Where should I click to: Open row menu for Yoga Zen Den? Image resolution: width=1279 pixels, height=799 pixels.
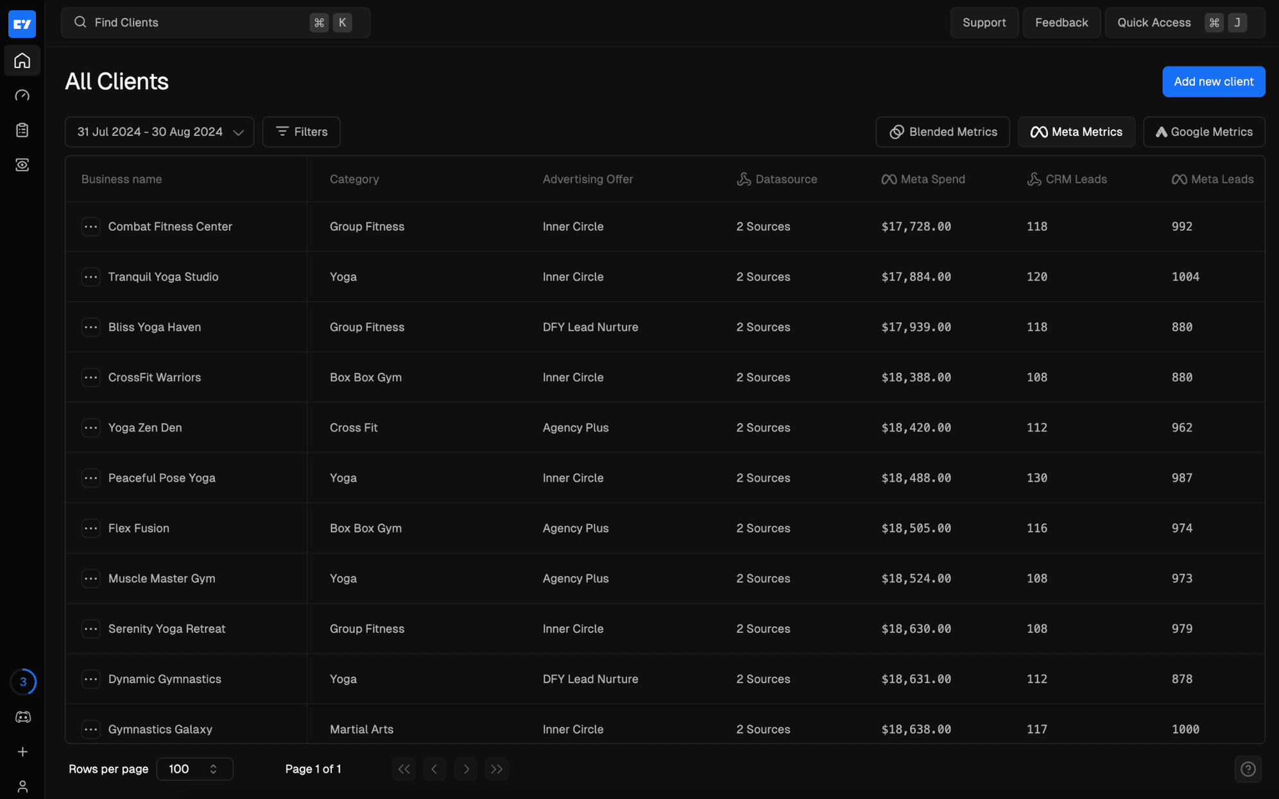point(90,428)
